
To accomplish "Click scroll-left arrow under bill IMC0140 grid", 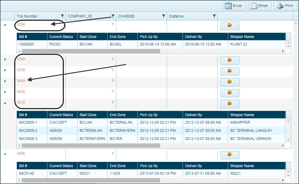I will tap(19, 180).
